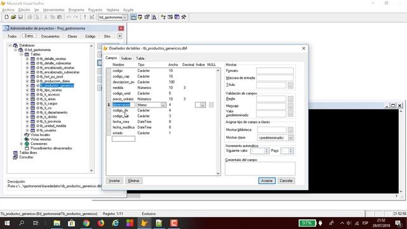407x229 pixels.
Task: Click the Undo toolbar icon
Action: [x=69, y=17]
